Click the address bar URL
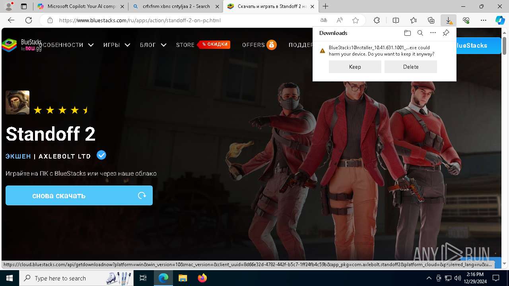This screenshot has height=286, width=509. pos(140,20)
